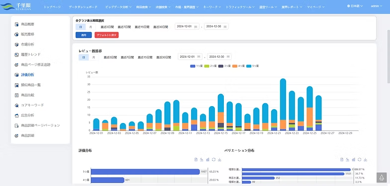Toggle the 1つ星 legend series
The height and width of the screenshot is (186, 390).
point(196,66)
